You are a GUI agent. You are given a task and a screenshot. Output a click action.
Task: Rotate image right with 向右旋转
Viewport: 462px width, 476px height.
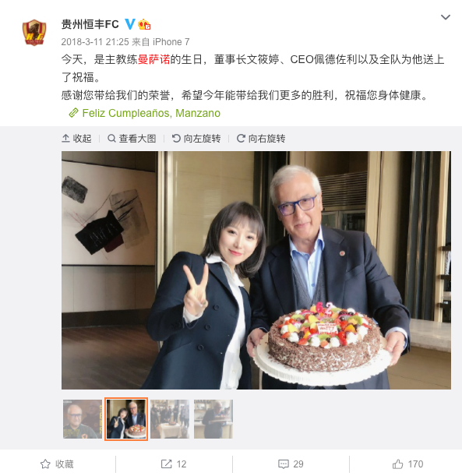click(x=261, y=139)
